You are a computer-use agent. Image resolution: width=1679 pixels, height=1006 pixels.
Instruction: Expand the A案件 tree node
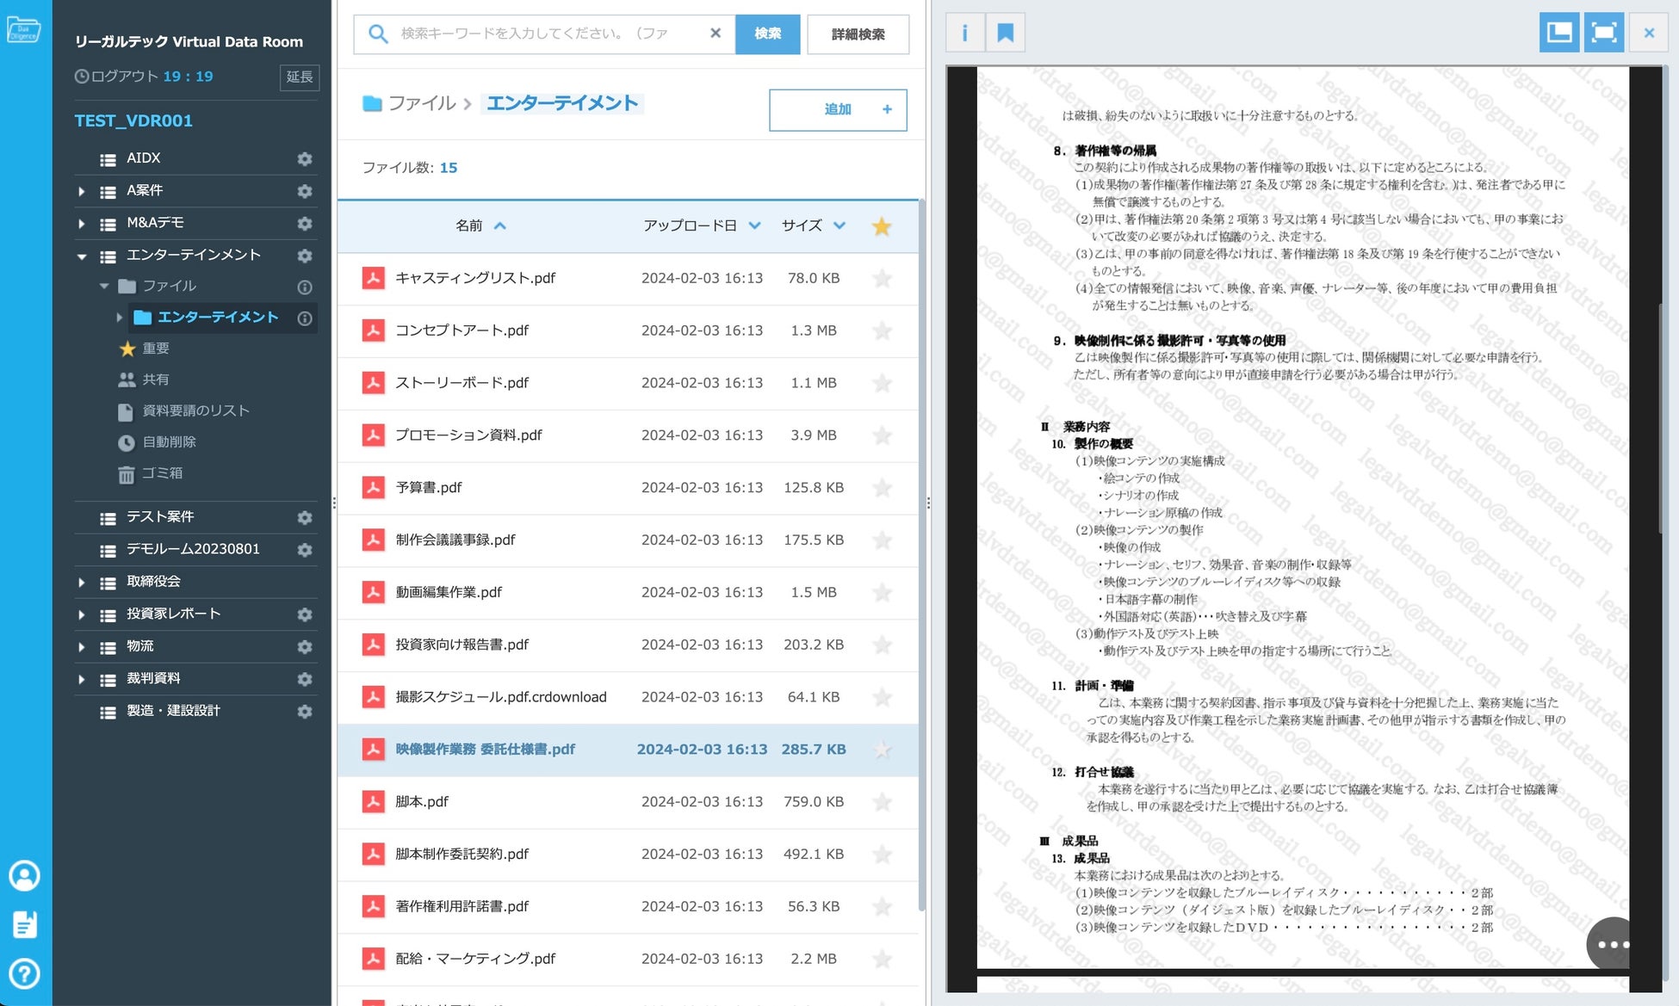point(81,191)
